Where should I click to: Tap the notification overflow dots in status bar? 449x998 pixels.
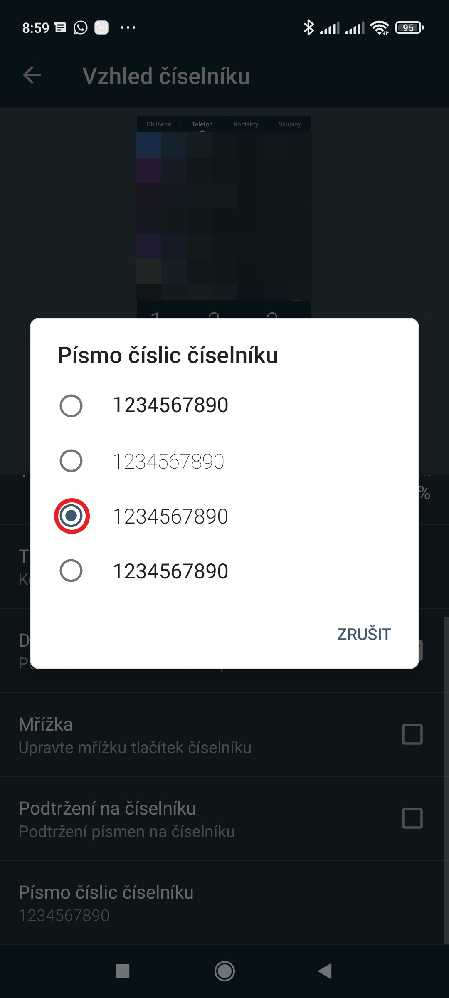(128, 28)
